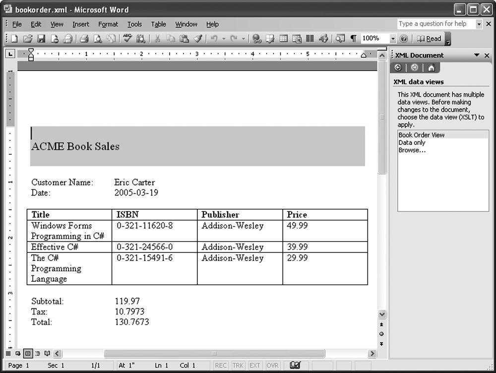Screen dimensions: 496x373
Task: Click the Type a question for help box
Action: (x=435, y=24)
